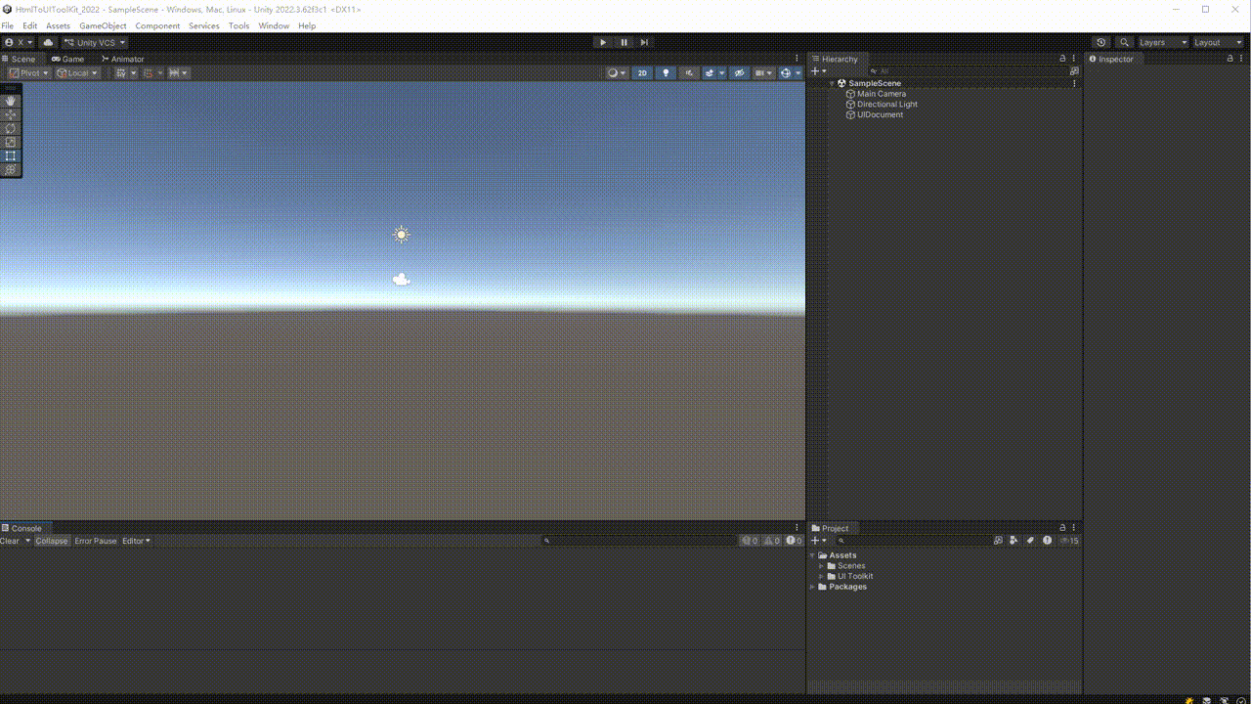The height and width of the screenshot is (704, 1251).
Task: Open the Component menu
Action: [x=157, y=25]
